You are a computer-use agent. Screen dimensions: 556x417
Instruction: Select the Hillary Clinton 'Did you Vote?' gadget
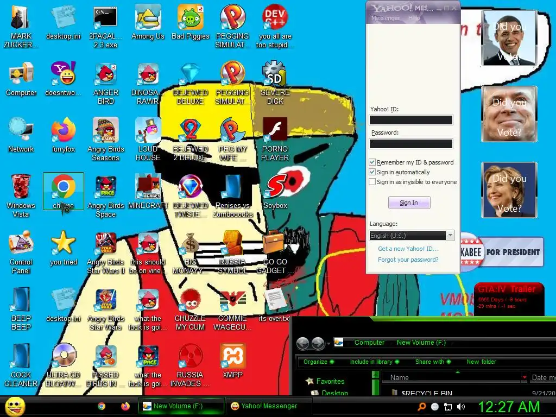(x=509, y=189)
